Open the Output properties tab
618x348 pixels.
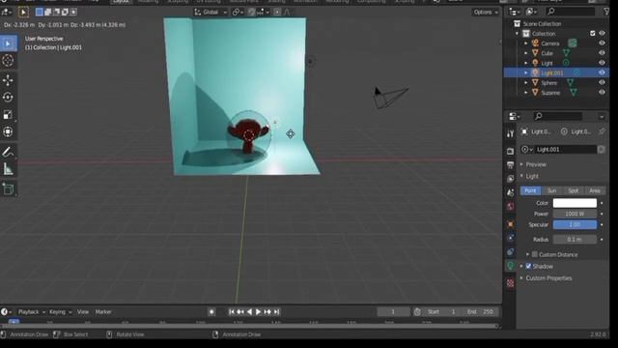click(x=511, y=165)
